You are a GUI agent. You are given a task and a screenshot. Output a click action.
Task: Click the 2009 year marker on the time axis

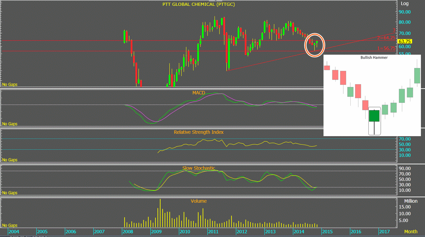pyautogui.click(x=156, y=232)
